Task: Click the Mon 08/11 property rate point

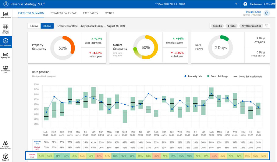Action: point(54,97)
